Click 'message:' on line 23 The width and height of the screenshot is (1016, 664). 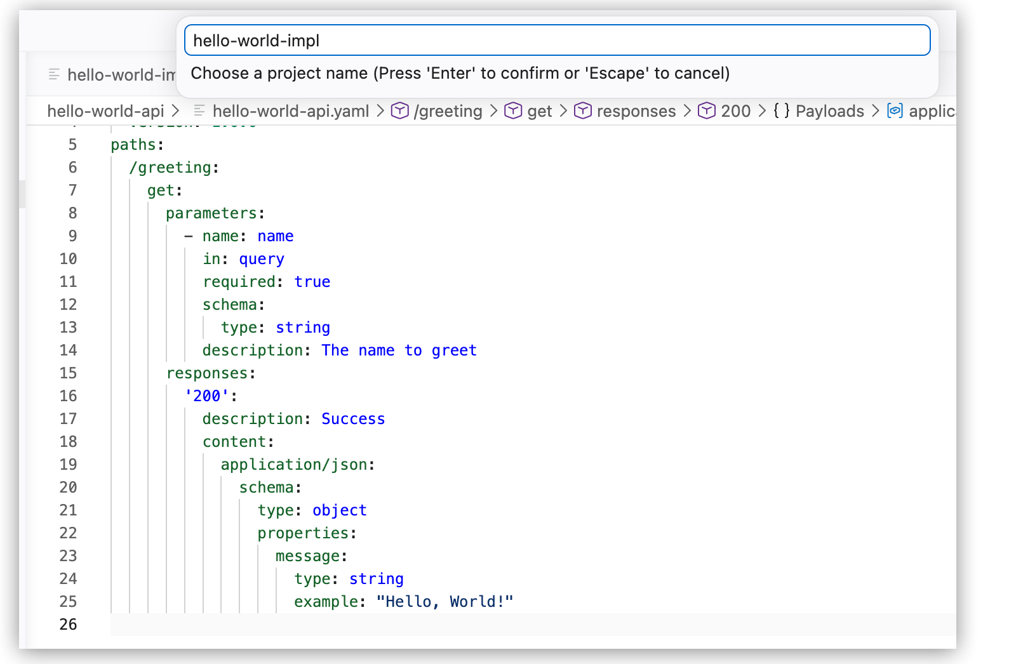(312, 556)
